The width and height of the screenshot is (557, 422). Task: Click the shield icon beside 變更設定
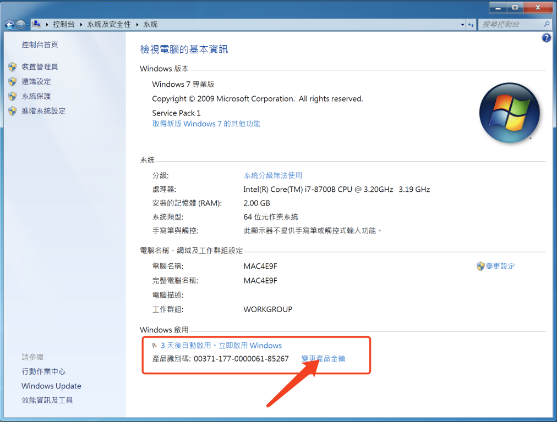point(480,266)
